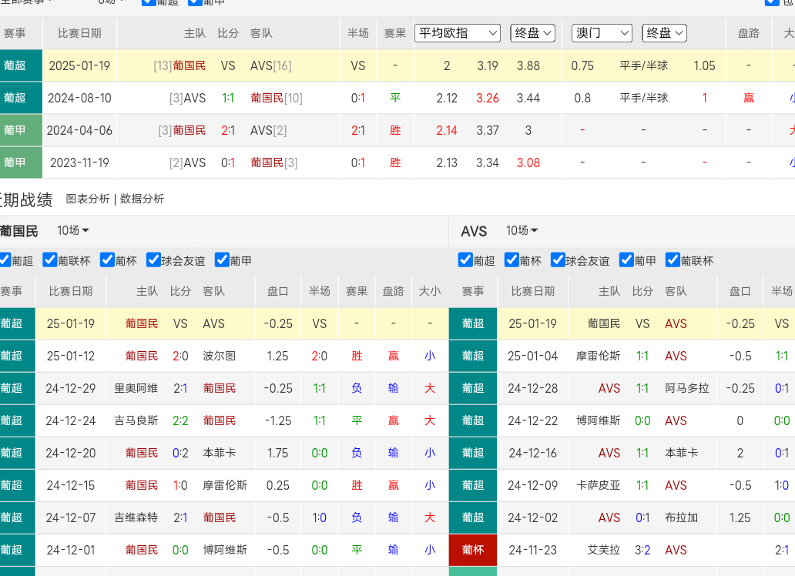The height and width of the screenshot is (576, 795).
Task: Click 葡甲 league cell of 2023-11-19 match
Action: pyautogui.click(x=21, y=162)
